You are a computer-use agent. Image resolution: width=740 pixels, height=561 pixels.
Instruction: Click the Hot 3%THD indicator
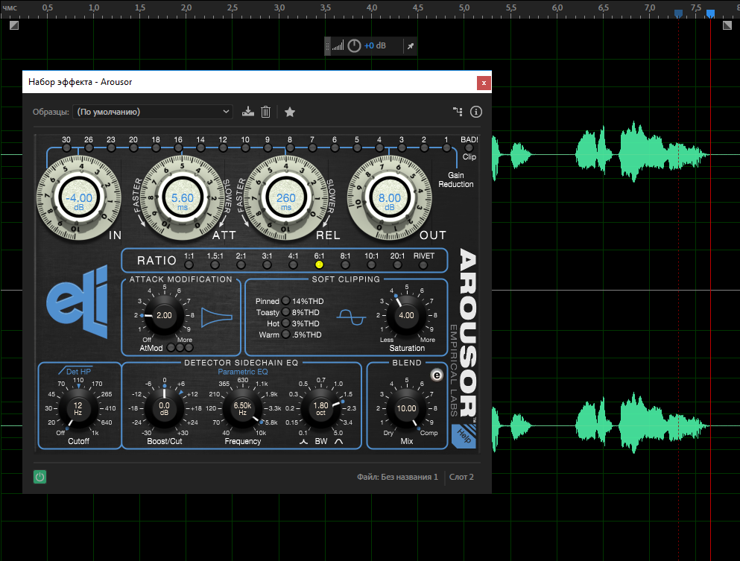pos(286,323)
